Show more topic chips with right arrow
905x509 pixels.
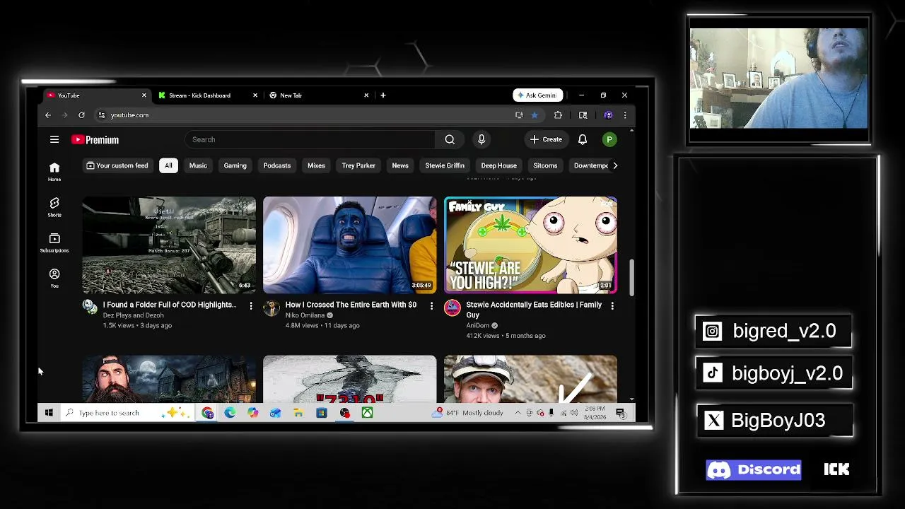(615, 165)
